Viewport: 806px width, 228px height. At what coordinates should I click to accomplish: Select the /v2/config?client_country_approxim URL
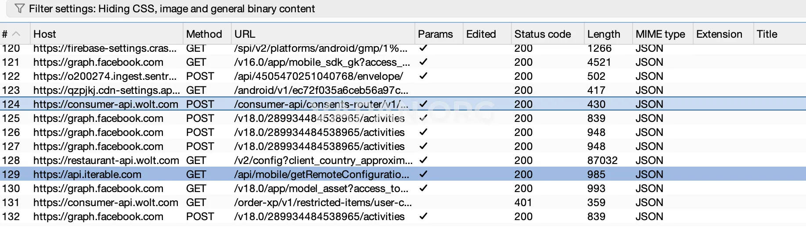pos(324,160)
